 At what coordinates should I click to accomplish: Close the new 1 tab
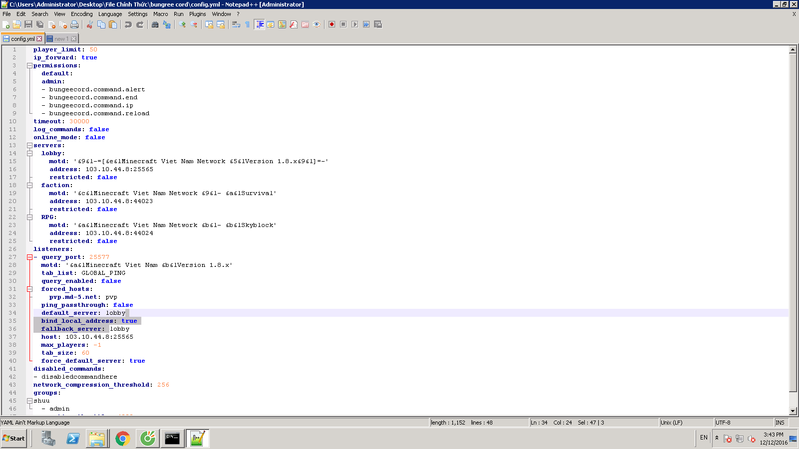point(74,39)
